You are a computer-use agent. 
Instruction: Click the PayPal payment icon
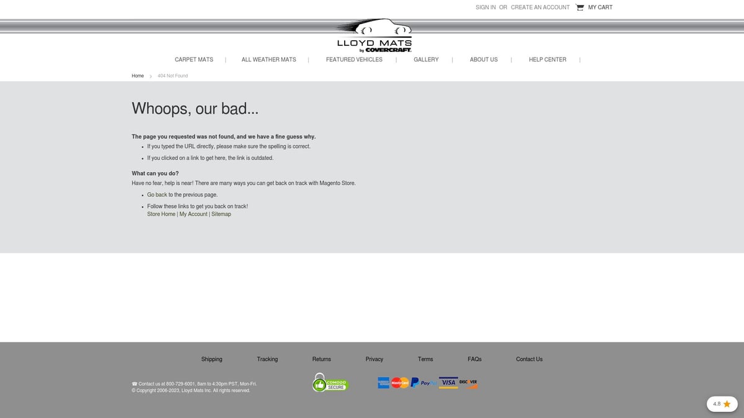pyautogui.click(x=424, y=383)
